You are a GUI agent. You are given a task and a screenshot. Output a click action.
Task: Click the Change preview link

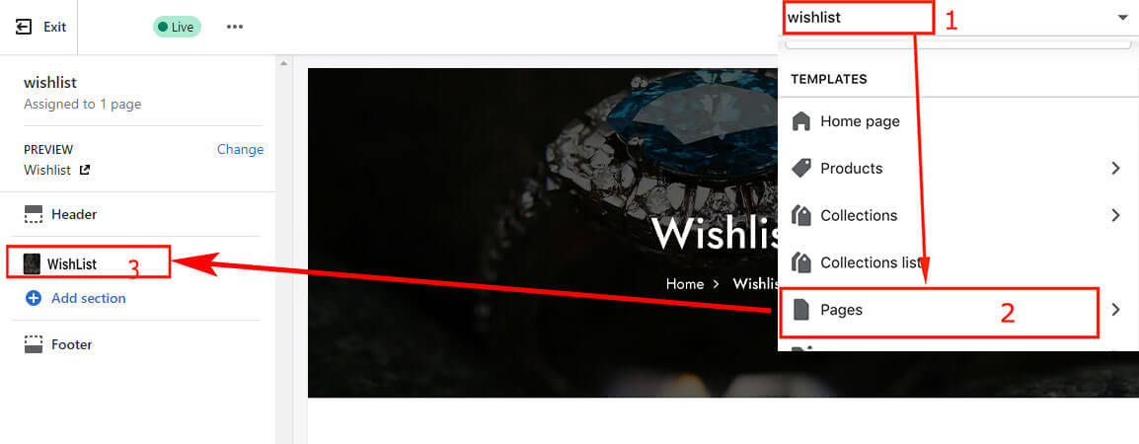(x=241, y=149)
